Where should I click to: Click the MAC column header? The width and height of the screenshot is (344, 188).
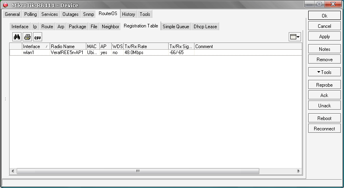point(93,46)
